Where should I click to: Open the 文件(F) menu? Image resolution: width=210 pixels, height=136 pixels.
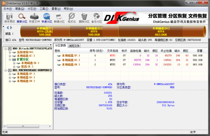point(8,9)
